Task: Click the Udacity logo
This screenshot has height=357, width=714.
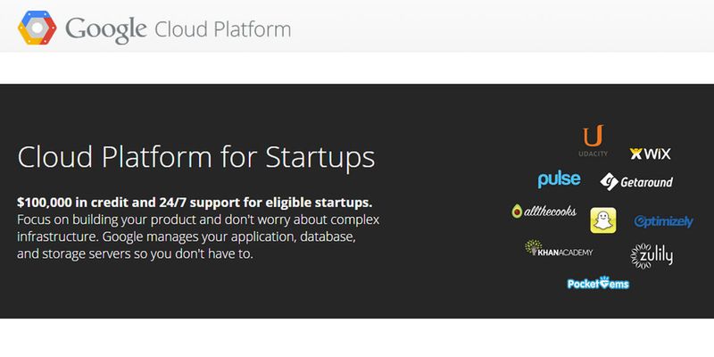Action: coord(593,141)
